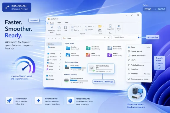Select This PC in navigation pane
Screen dimensions: 170x113
pos(50,76)
